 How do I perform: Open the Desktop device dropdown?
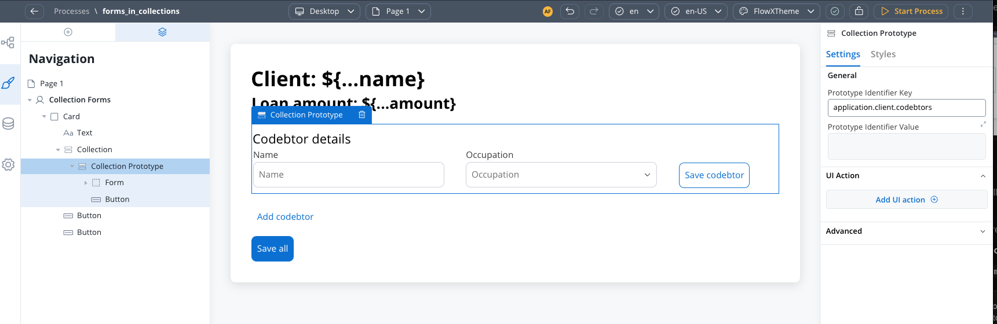(324, 11)
